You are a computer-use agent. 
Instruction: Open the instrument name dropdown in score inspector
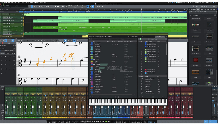click(10, 43)
